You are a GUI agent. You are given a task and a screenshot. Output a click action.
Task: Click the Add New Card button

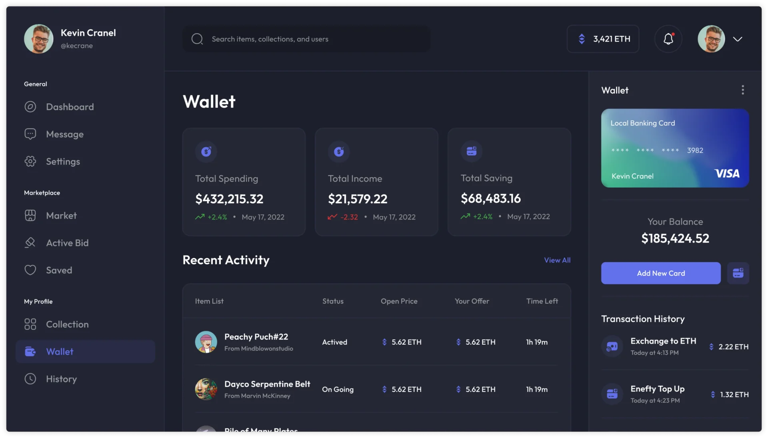660,273
